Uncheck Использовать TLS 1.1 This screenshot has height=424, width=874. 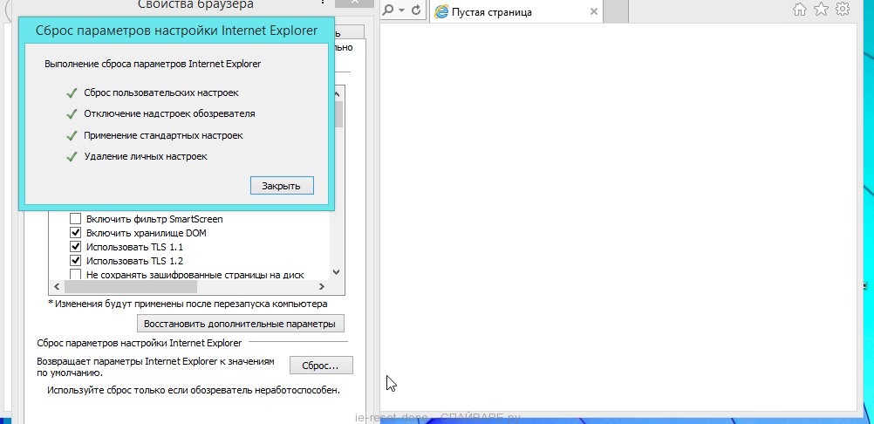tap(75, 247)
